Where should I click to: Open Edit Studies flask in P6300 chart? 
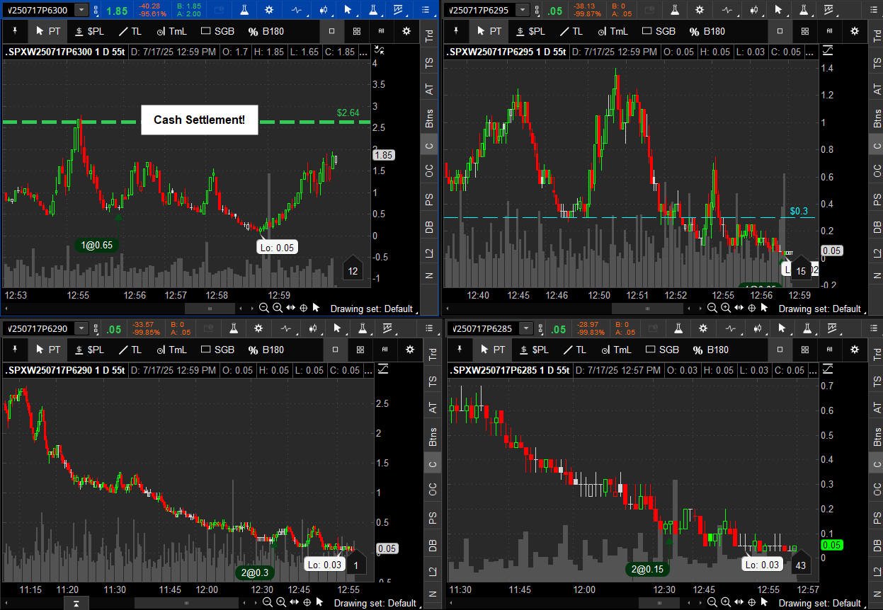[244, 11]
